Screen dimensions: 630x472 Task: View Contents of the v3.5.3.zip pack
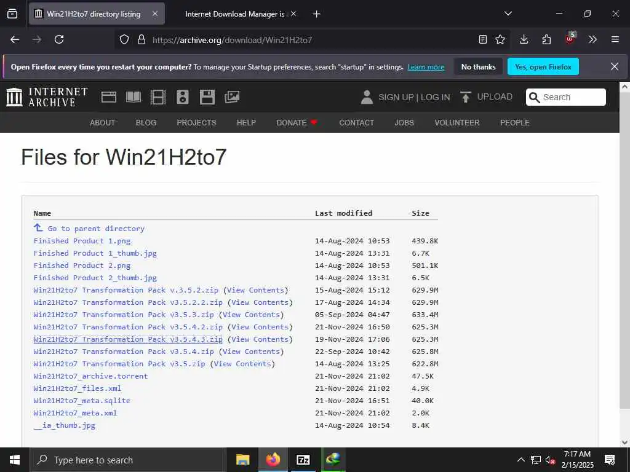click(x=251, y=315)
